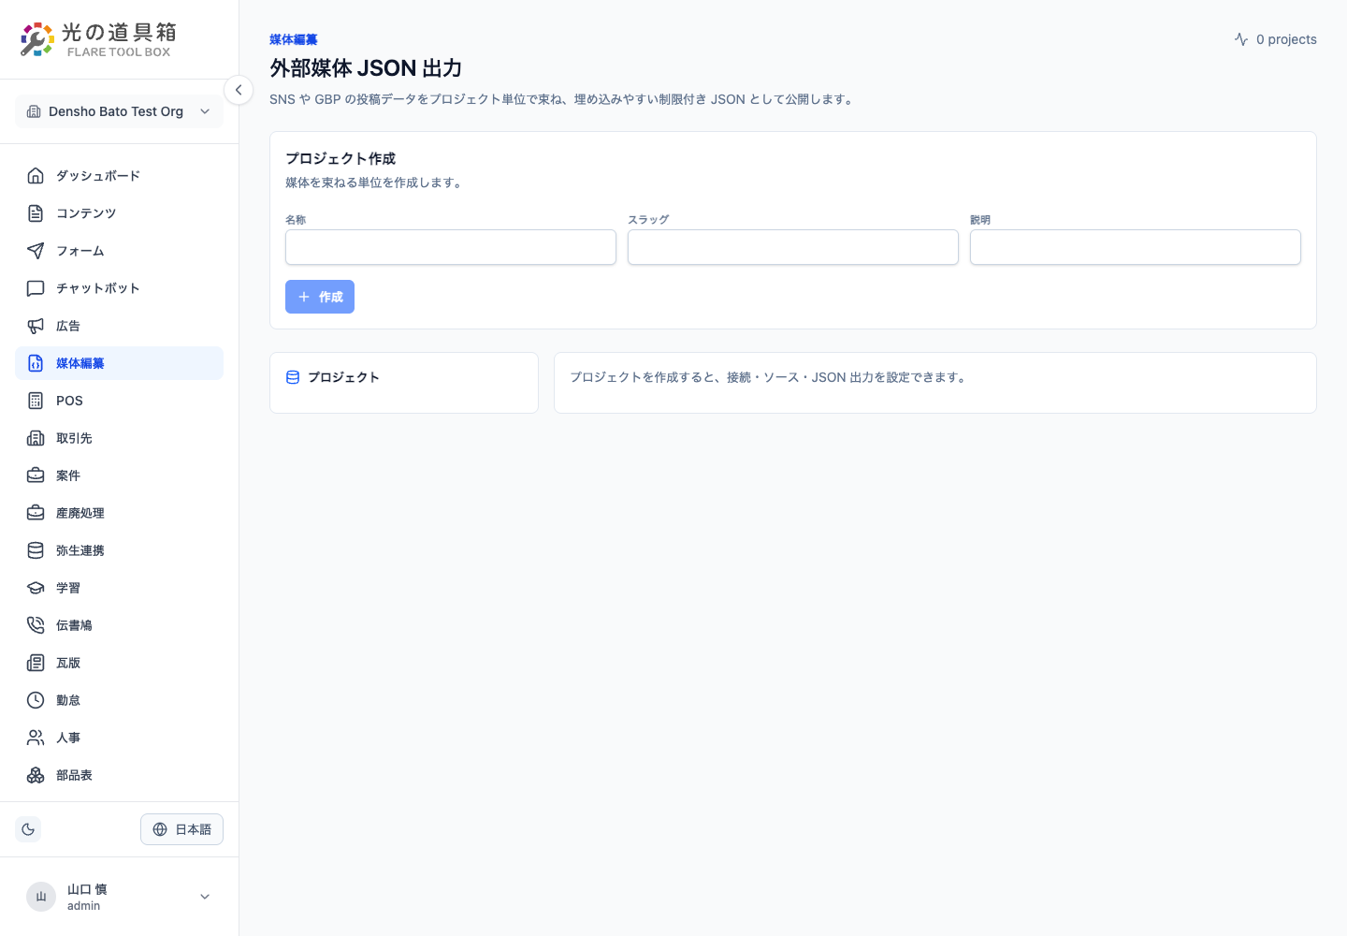This screenshot has height=936, width=1347.
Task: Click the database icon beside プロジェクト
Action: (293, 377)
